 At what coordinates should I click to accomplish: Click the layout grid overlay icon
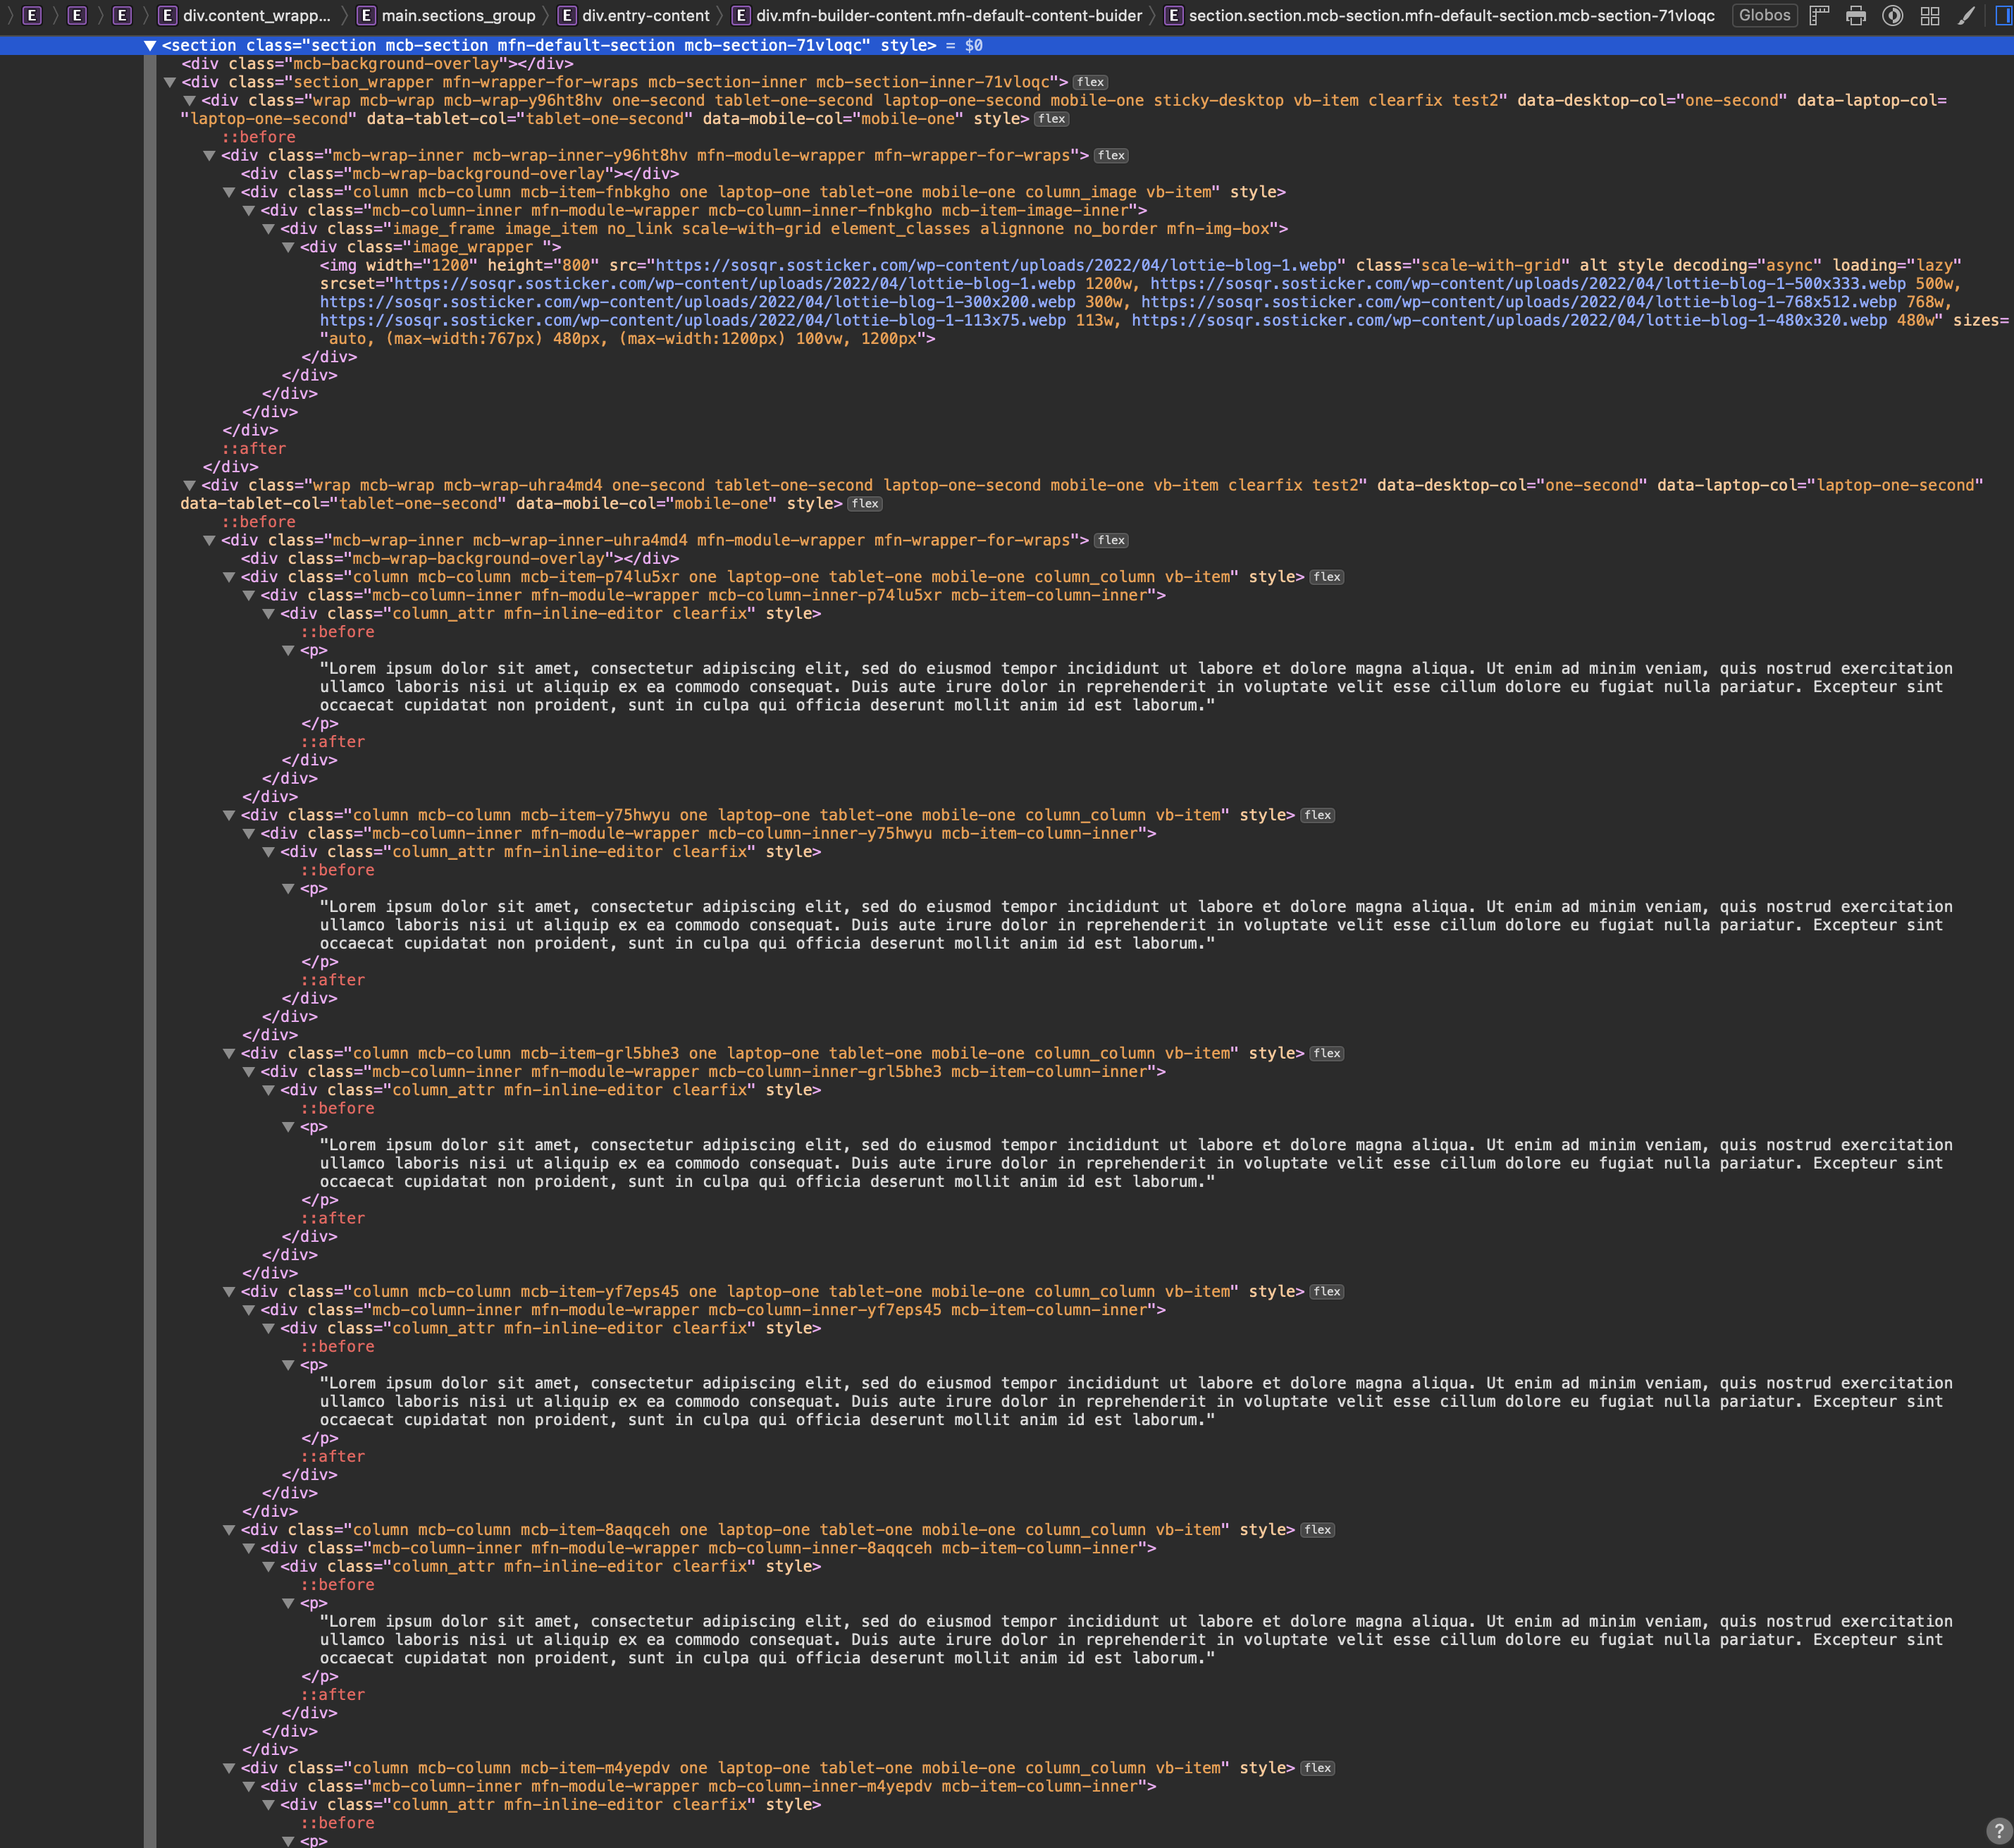click(x=1930, y=16)
